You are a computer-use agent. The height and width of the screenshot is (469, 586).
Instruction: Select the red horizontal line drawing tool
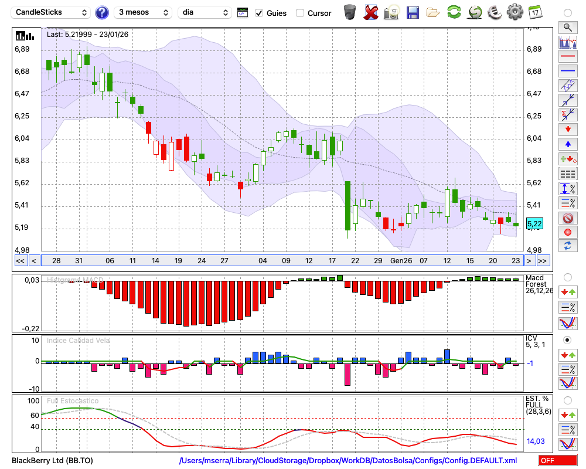coord(567,57)
